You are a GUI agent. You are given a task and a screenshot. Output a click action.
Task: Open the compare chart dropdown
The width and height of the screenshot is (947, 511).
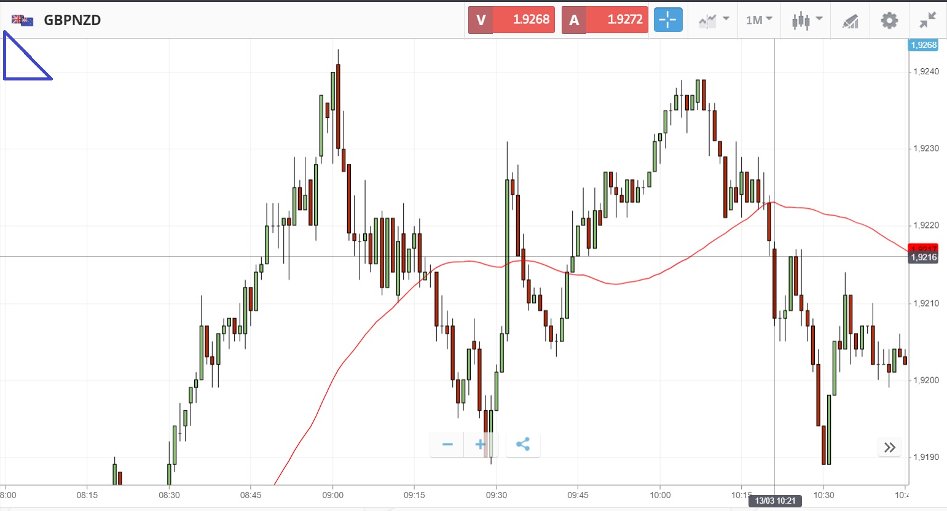(x=713, y=20)
